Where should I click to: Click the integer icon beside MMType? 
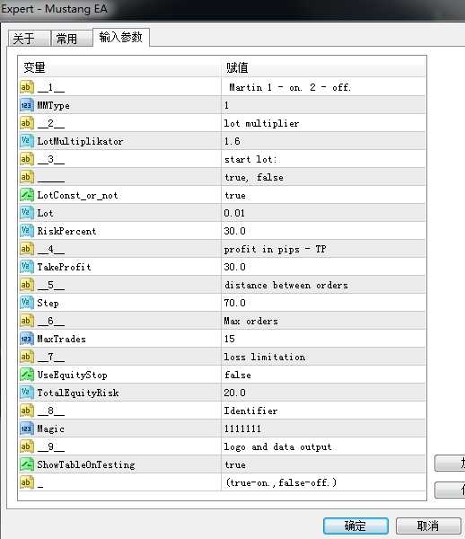click(x=27, y=105)
